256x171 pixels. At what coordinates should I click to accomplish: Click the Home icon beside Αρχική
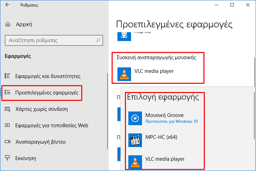pyautogui.click(x=8, y=24)
